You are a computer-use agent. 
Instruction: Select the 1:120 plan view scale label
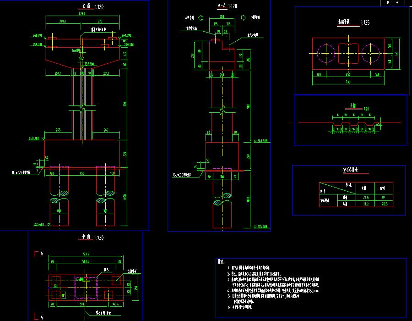(99, 238)
